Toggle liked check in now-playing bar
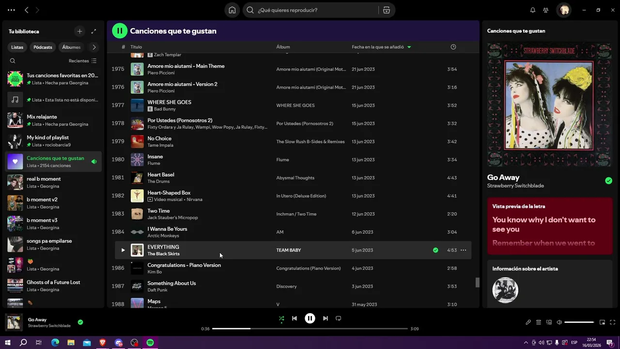Viewport: 620px width, 349px height. (80, 322)
